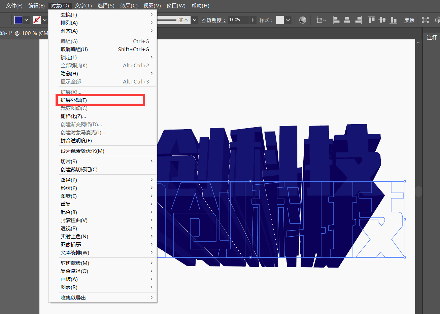Click the dark blue fill swatch
The image size is (440, 314).
(x=19, y=20)
